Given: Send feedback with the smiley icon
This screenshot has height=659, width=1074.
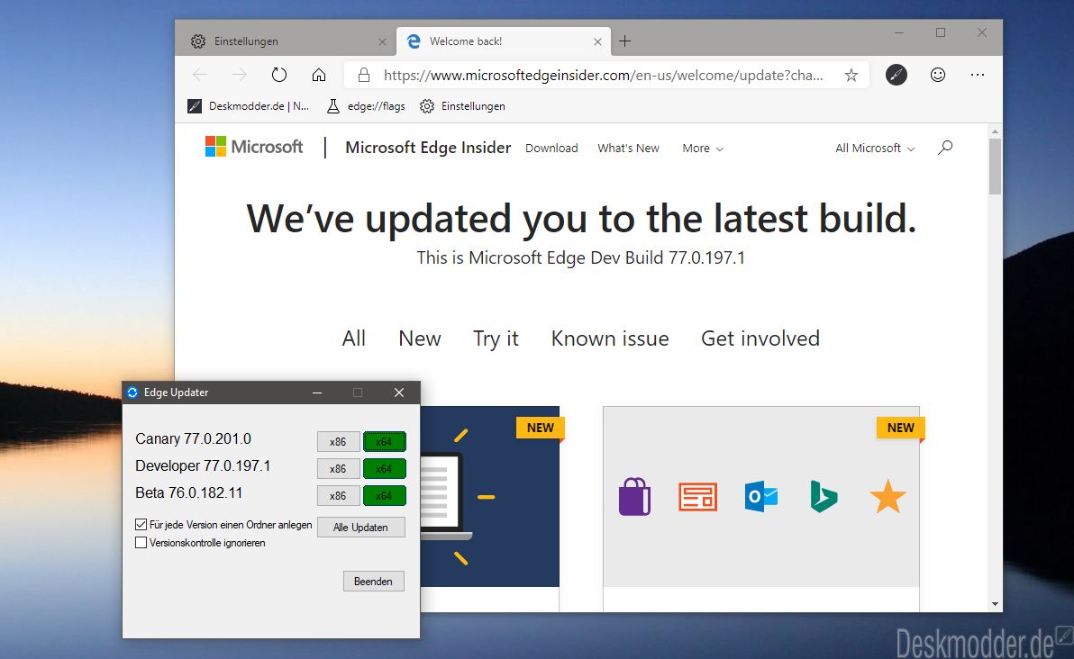Looking at the screenshot, I should (x=938, y=75).
